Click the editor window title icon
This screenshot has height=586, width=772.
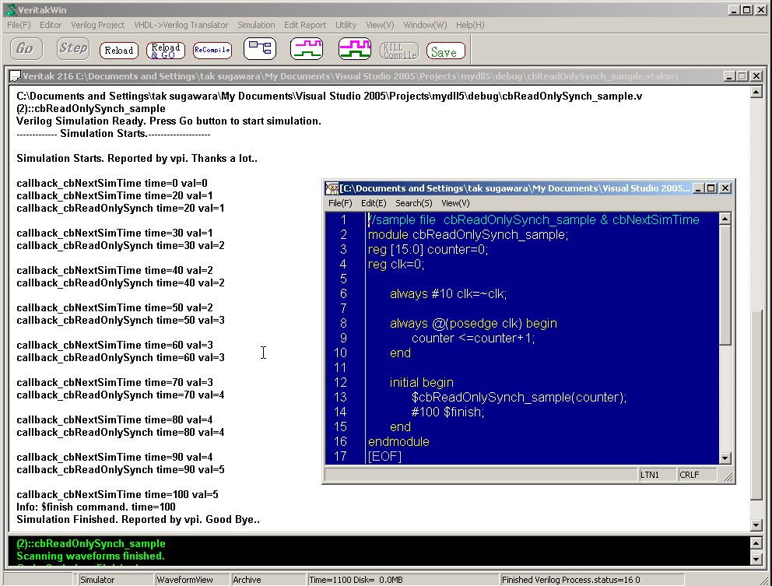(332, 188)
